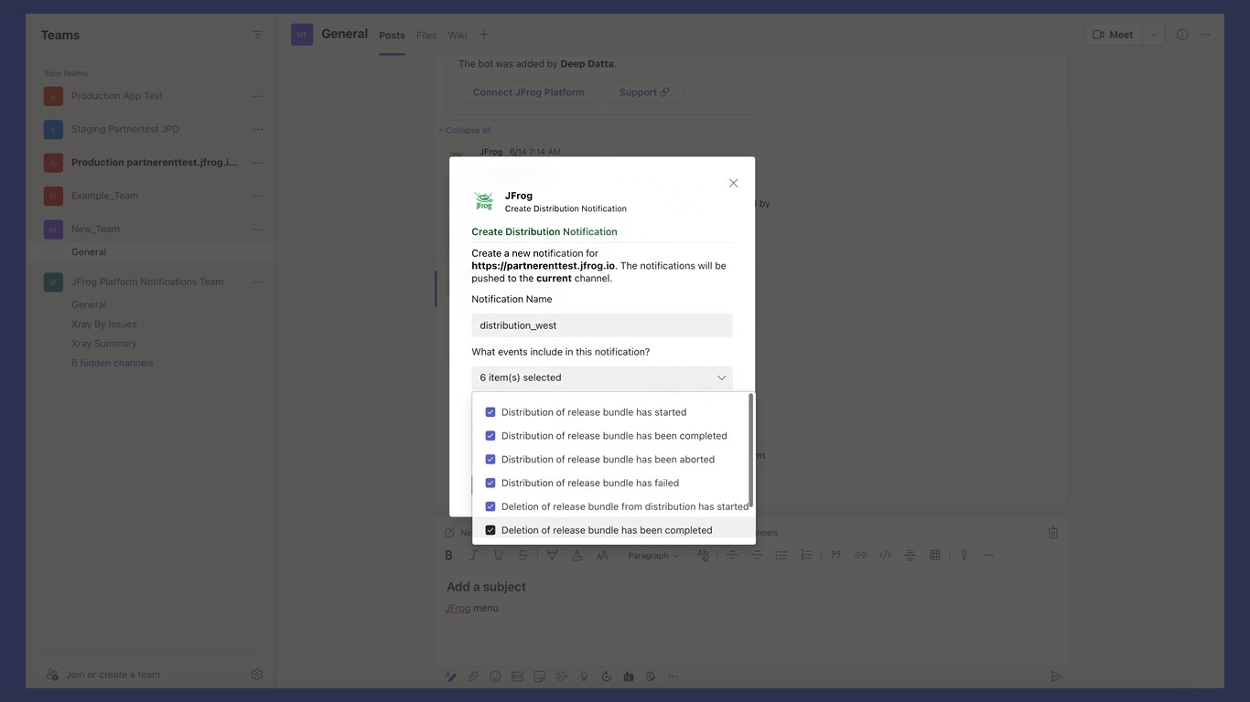Insert a hyperlink via the link icon

pyautogui.click(x=860, y=555)
